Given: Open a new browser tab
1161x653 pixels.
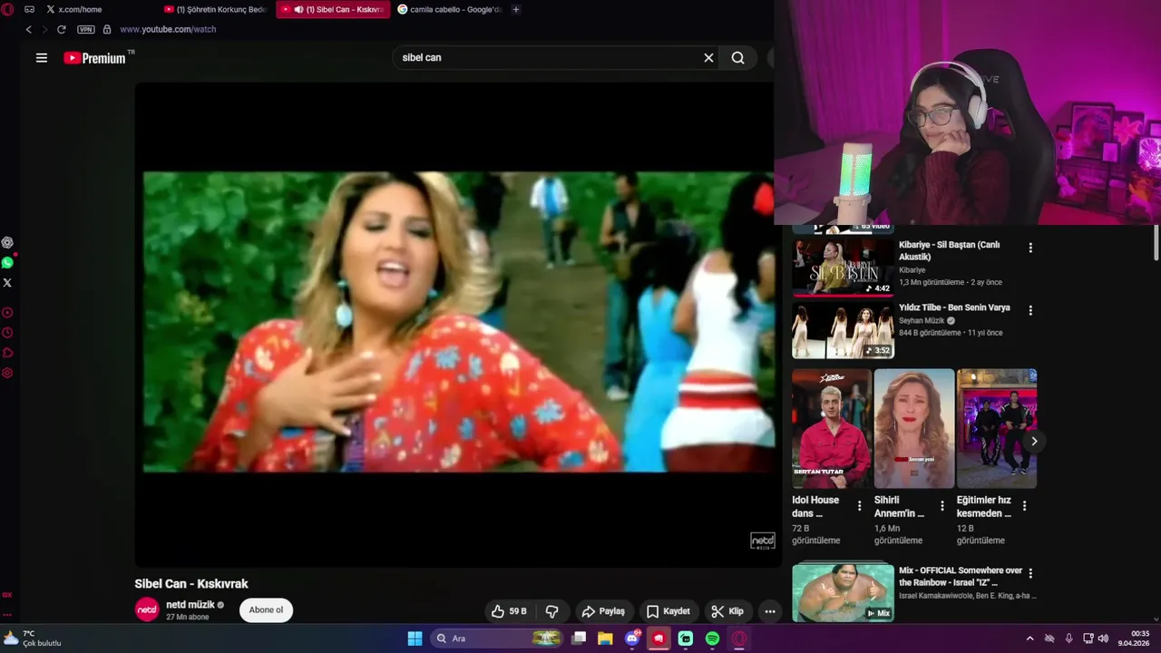Looking at the screenshot, I should point(516,9).
